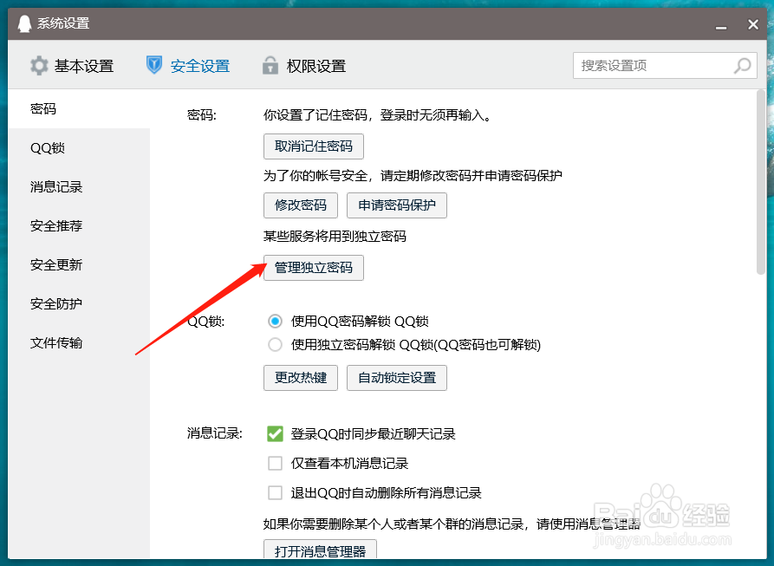The height and width of the screenshot is (566, 774).
Task: Uncheck 登录QQ时同步最近聊天记录
Action: point(275,434)
